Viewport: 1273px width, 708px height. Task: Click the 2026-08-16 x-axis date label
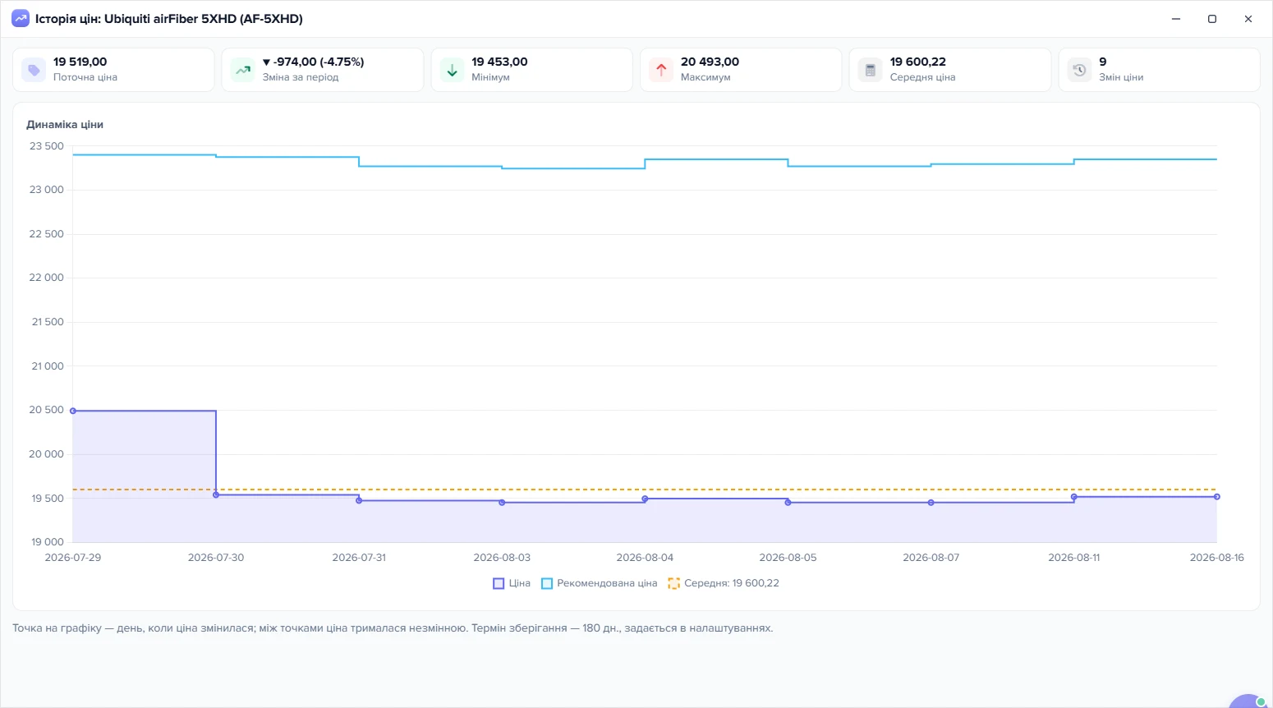1217,558
